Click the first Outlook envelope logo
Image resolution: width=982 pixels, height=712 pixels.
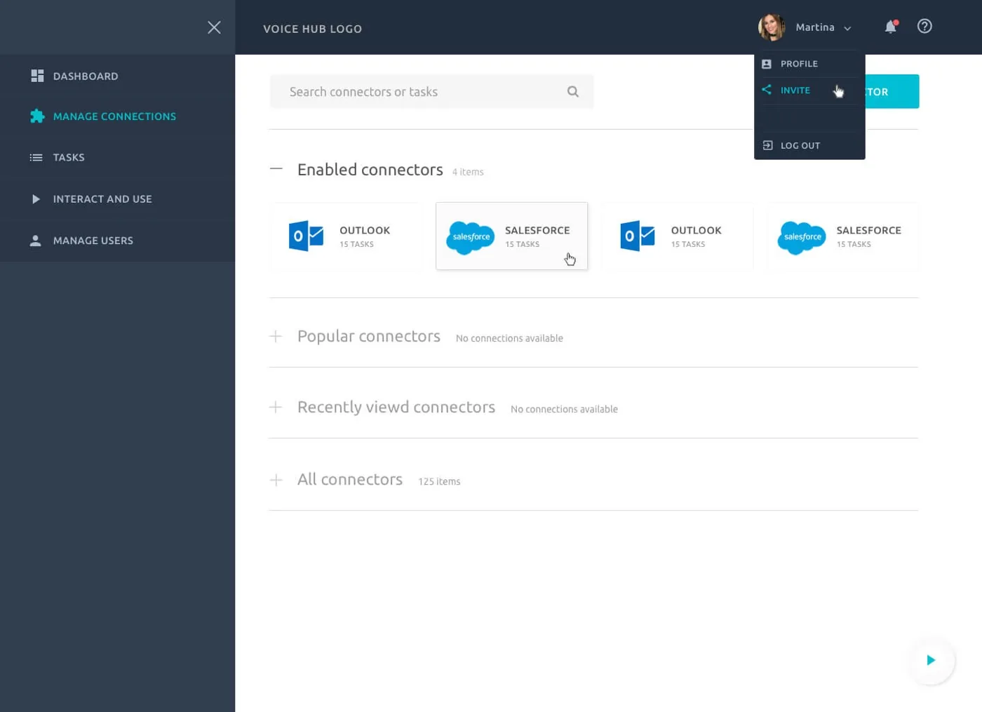pyautogui.click(x=306, y=236)
